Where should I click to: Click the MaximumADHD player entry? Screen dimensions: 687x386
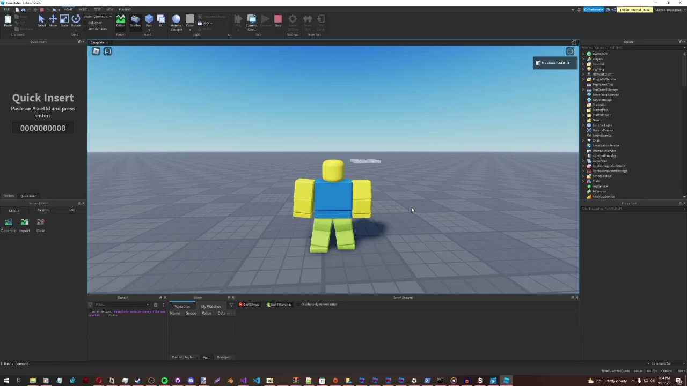click(555, 63)
